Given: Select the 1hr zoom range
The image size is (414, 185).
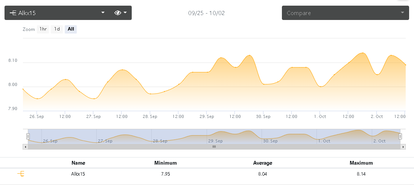Looking at the screenshot, I should coord(43,29).
